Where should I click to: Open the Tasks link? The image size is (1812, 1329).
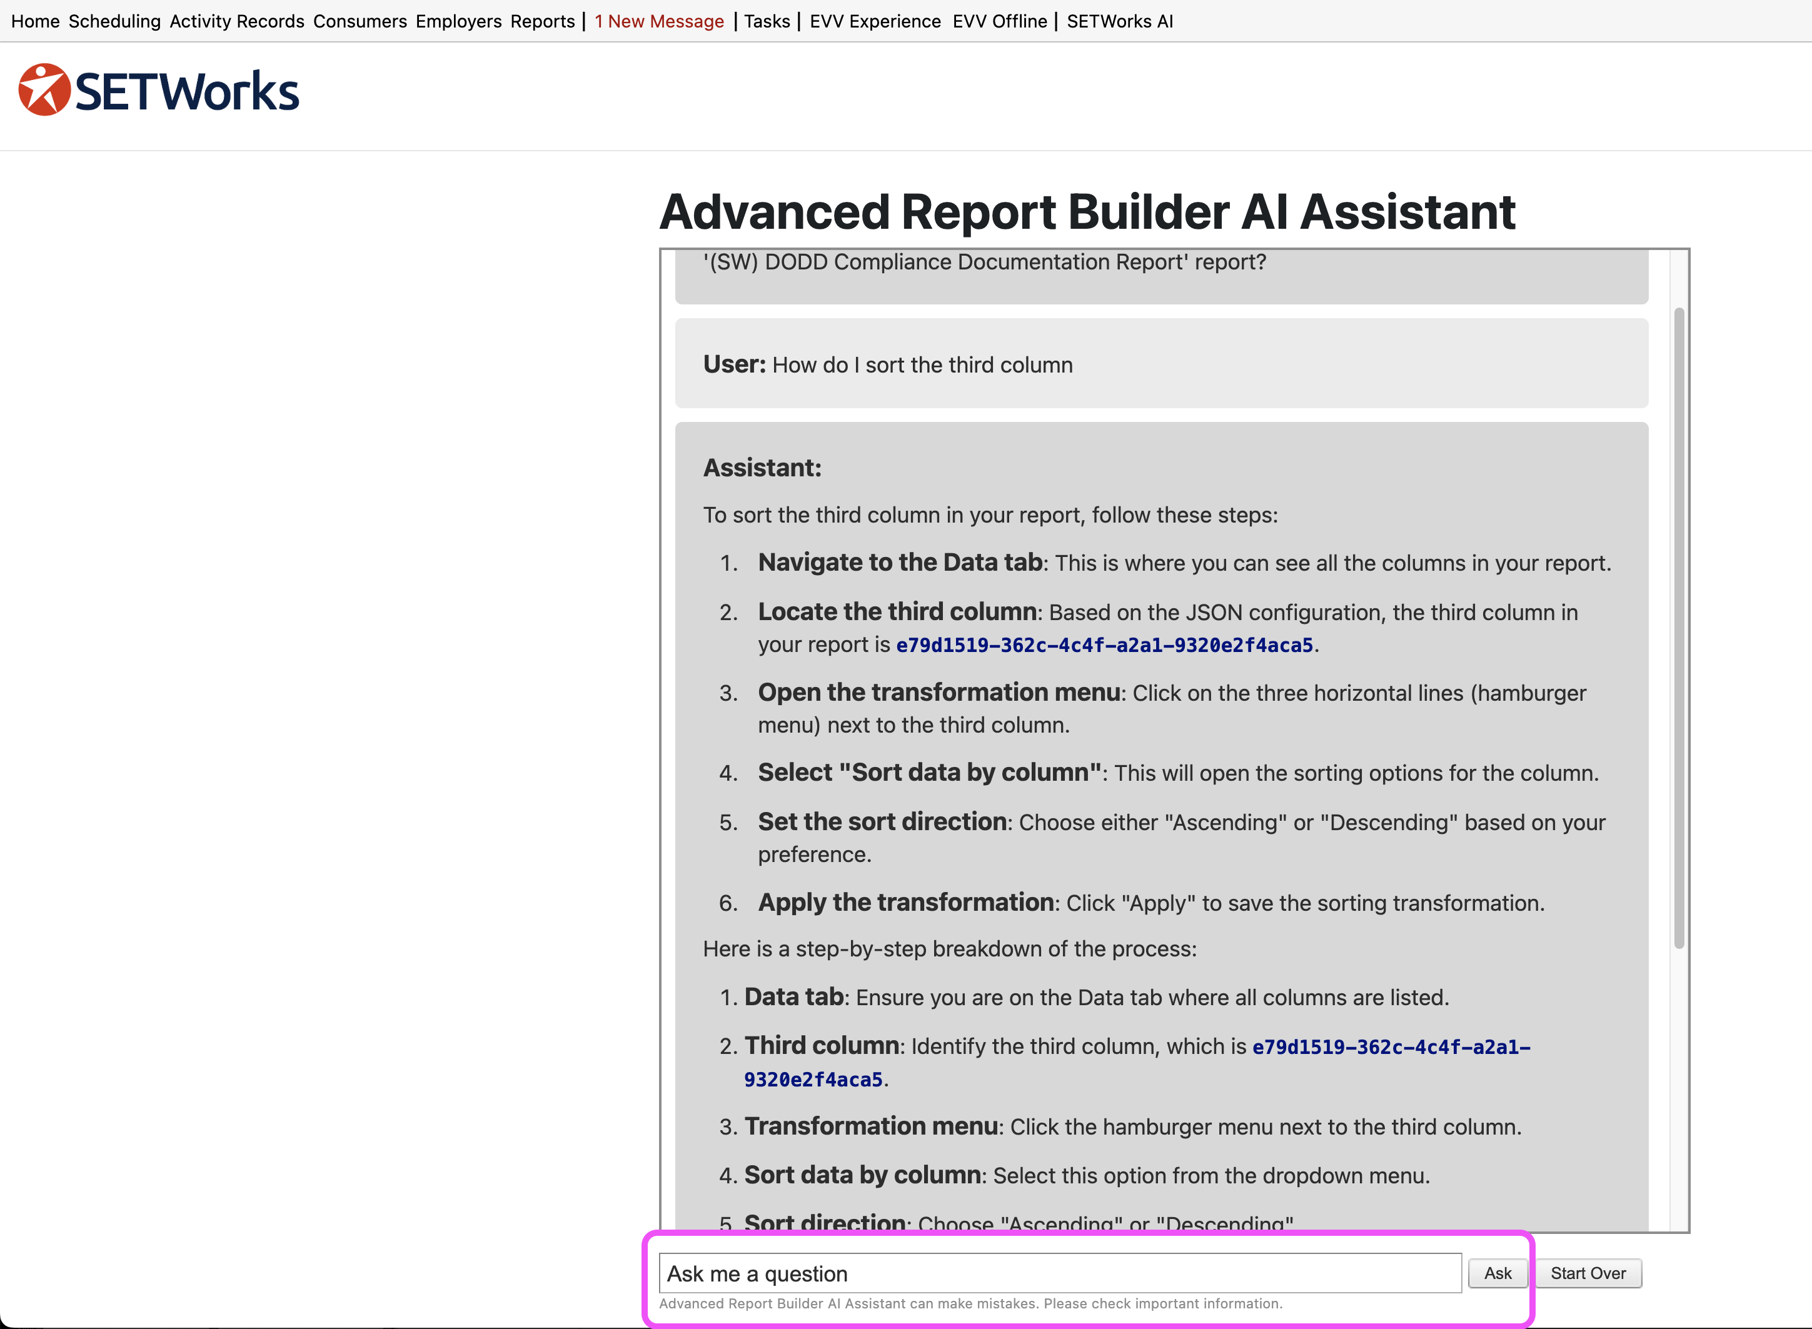(766, 21)
